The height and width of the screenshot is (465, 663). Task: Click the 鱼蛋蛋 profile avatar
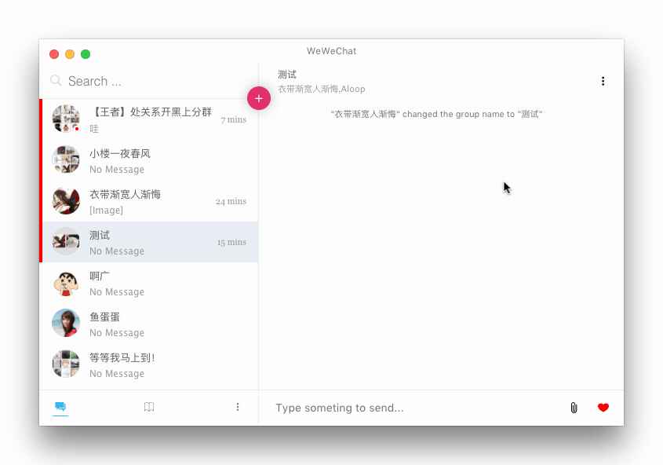point(66,324)
